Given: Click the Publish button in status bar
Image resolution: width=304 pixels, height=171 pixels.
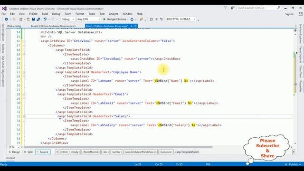Looking at the screenshot, I should tap(293, 164).
